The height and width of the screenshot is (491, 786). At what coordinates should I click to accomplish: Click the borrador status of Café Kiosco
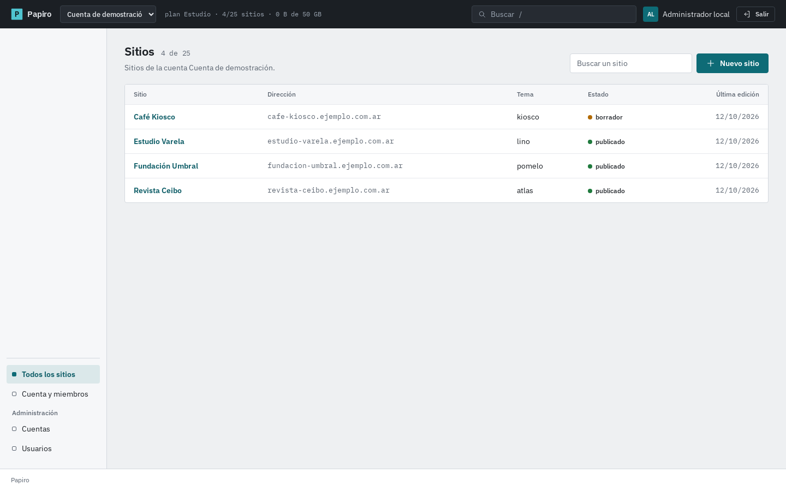605,117
